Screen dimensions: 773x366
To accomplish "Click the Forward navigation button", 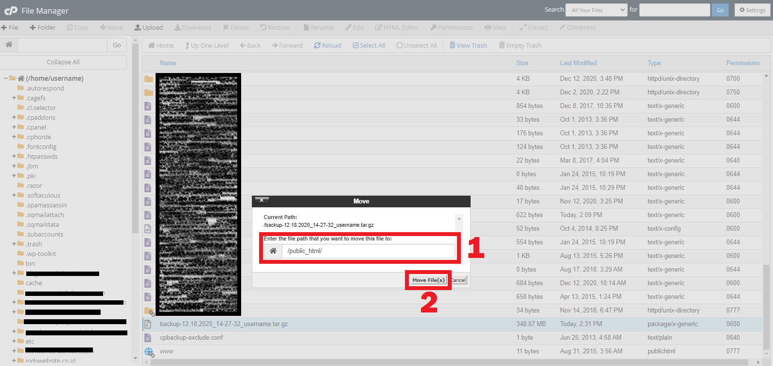I will pyautogui.click(x=287, y=45).
